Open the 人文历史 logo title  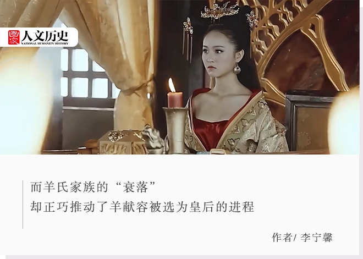pos(45,35)
